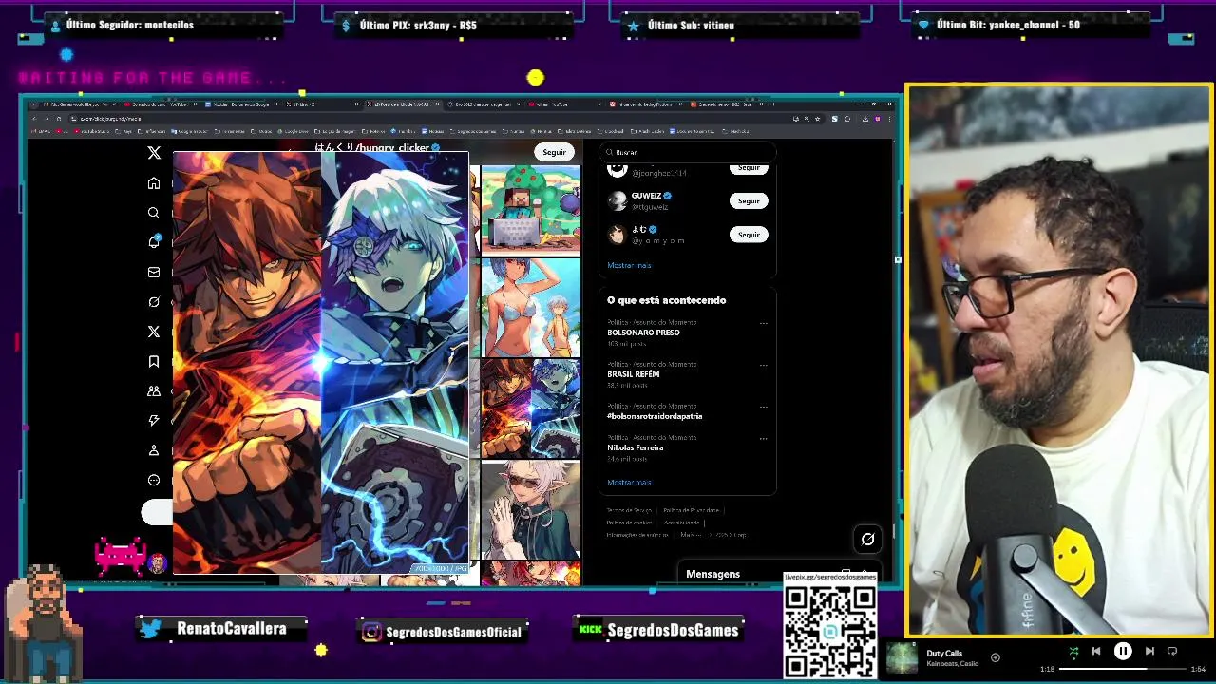Open the elf with sunglasses thumbnail
This screenshot has height=684, width=1216.
point(530,510)
